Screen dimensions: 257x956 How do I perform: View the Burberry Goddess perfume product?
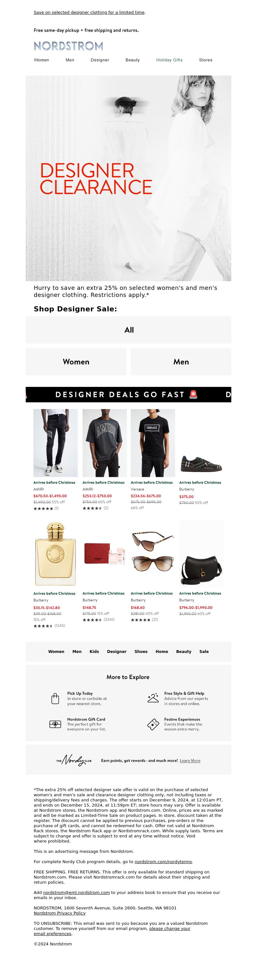(55, 554)
